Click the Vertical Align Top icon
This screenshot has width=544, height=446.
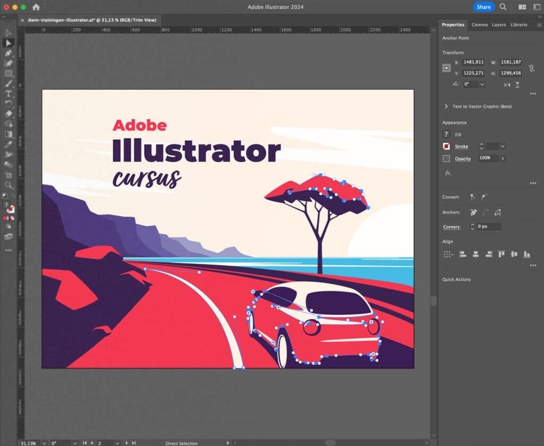point(501,254)
